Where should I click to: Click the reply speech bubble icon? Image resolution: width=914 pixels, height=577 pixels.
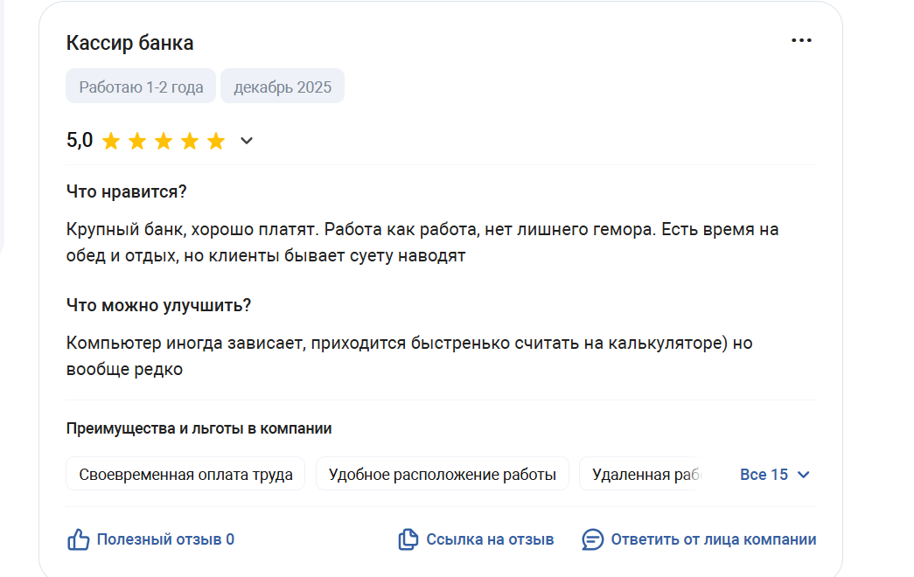(593, 539)
